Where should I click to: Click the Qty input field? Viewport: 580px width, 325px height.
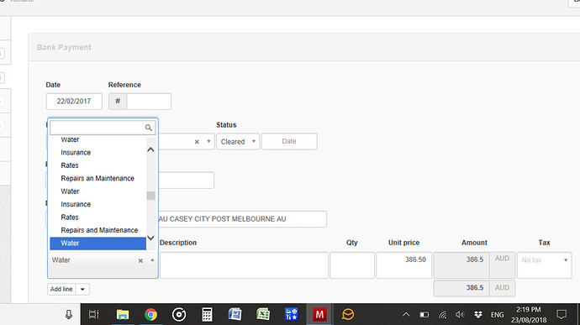tap(352, 265)
